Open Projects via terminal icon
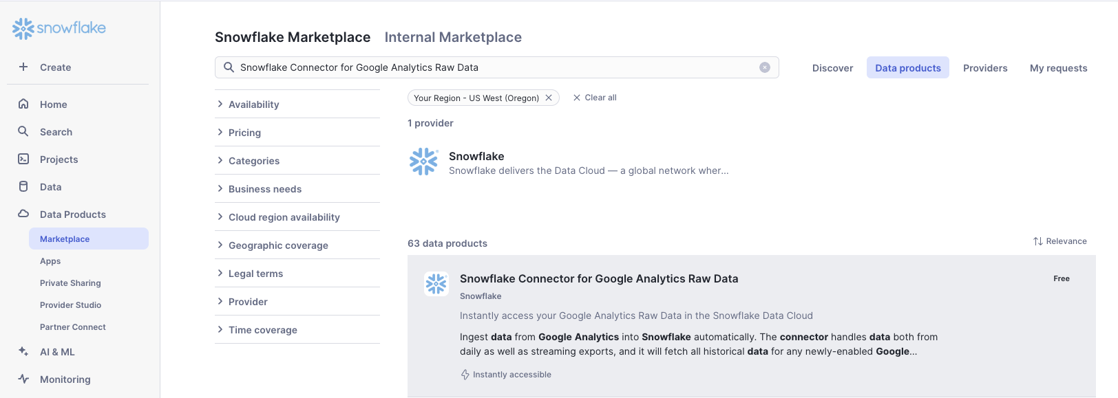The height and width of the screenshot is (398, 1118). coord(23,159)
